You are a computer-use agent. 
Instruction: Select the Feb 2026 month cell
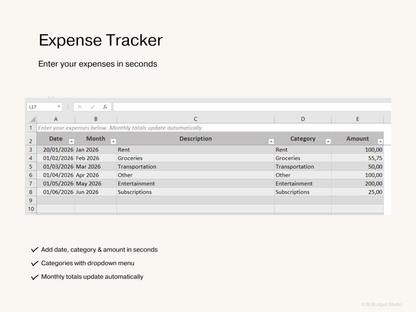click(x=95, y=158)
